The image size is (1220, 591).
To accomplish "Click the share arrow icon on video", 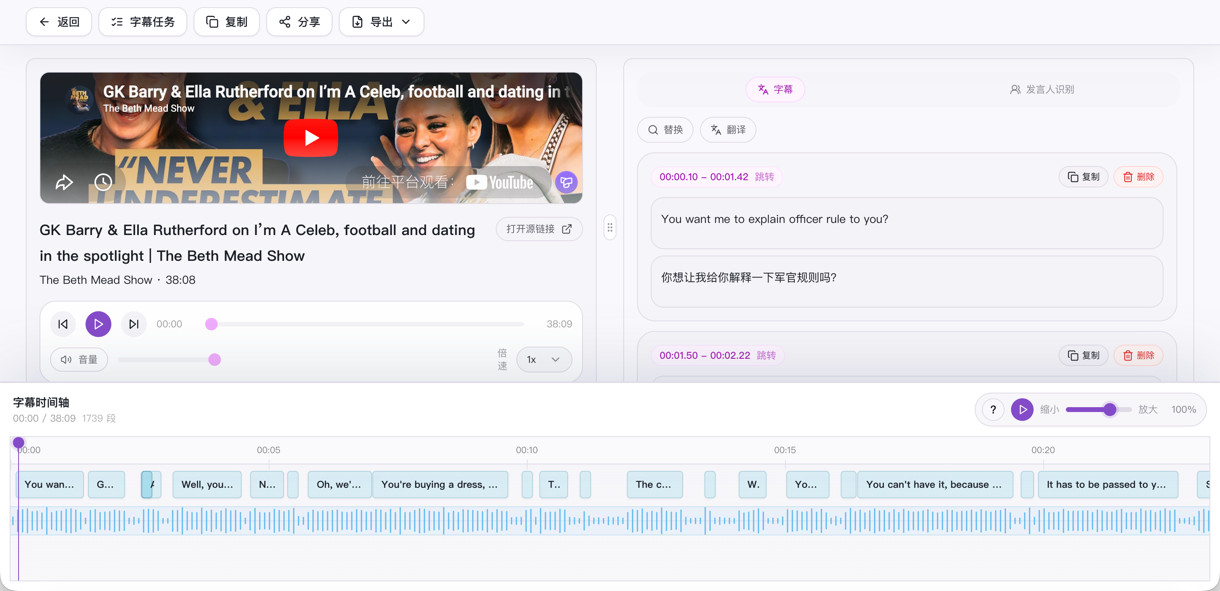I will 64,182.
